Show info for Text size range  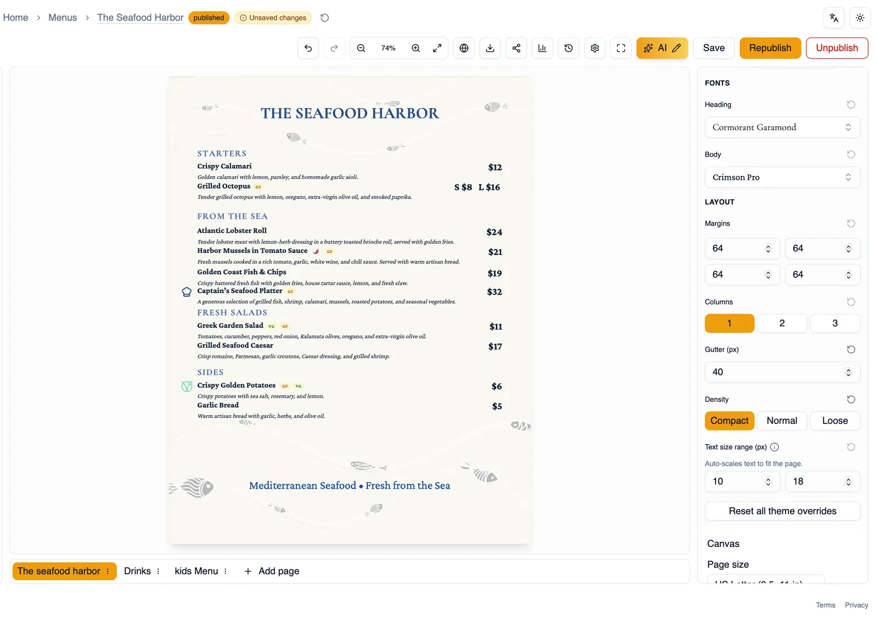(774, 447)
